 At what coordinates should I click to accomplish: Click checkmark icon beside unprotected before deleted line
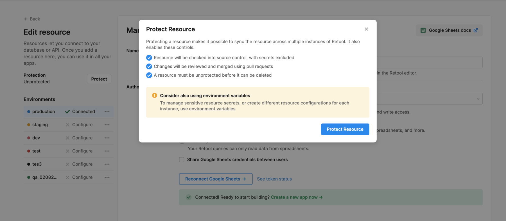pyautogui.click(x=149, y=75)
